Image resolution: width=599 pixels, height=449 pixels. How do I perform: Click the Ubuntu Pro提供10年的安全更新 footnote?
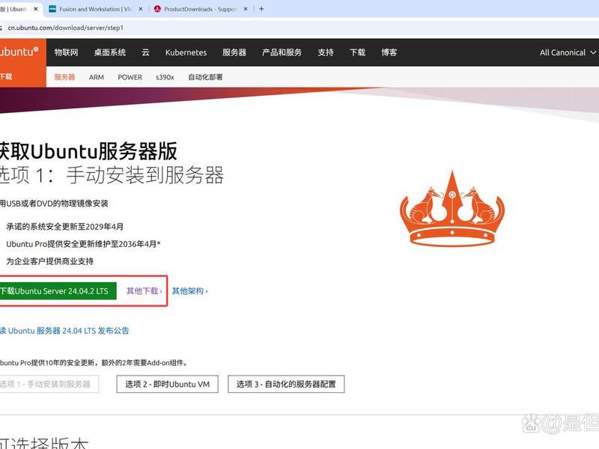(94, 363)
